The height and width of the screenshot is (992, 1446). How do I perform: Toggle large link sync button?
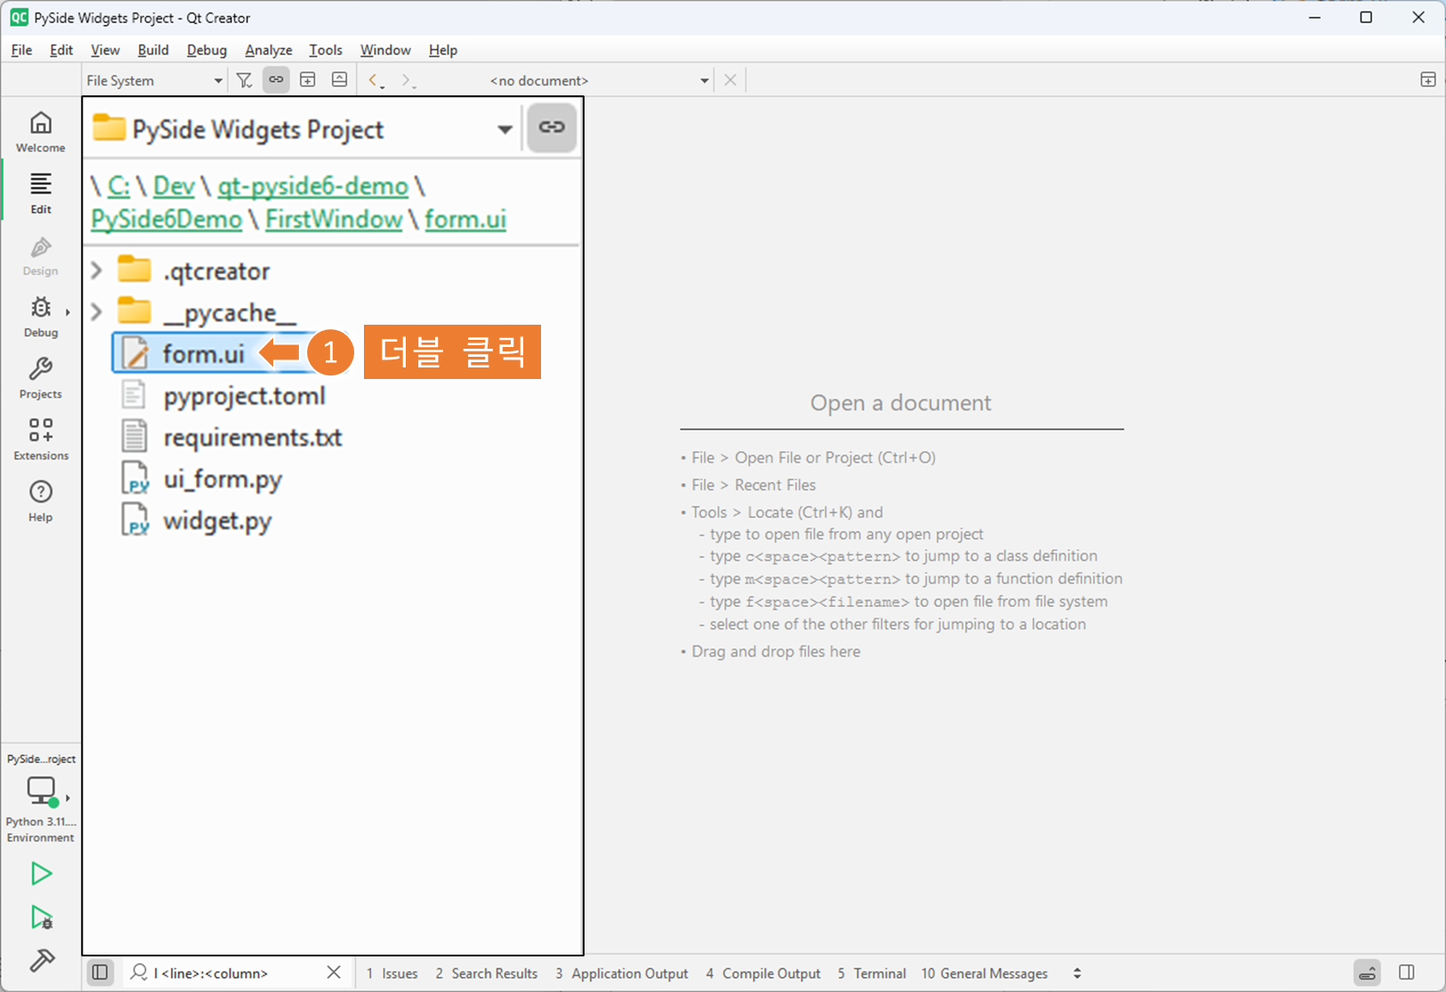(552, 127)
